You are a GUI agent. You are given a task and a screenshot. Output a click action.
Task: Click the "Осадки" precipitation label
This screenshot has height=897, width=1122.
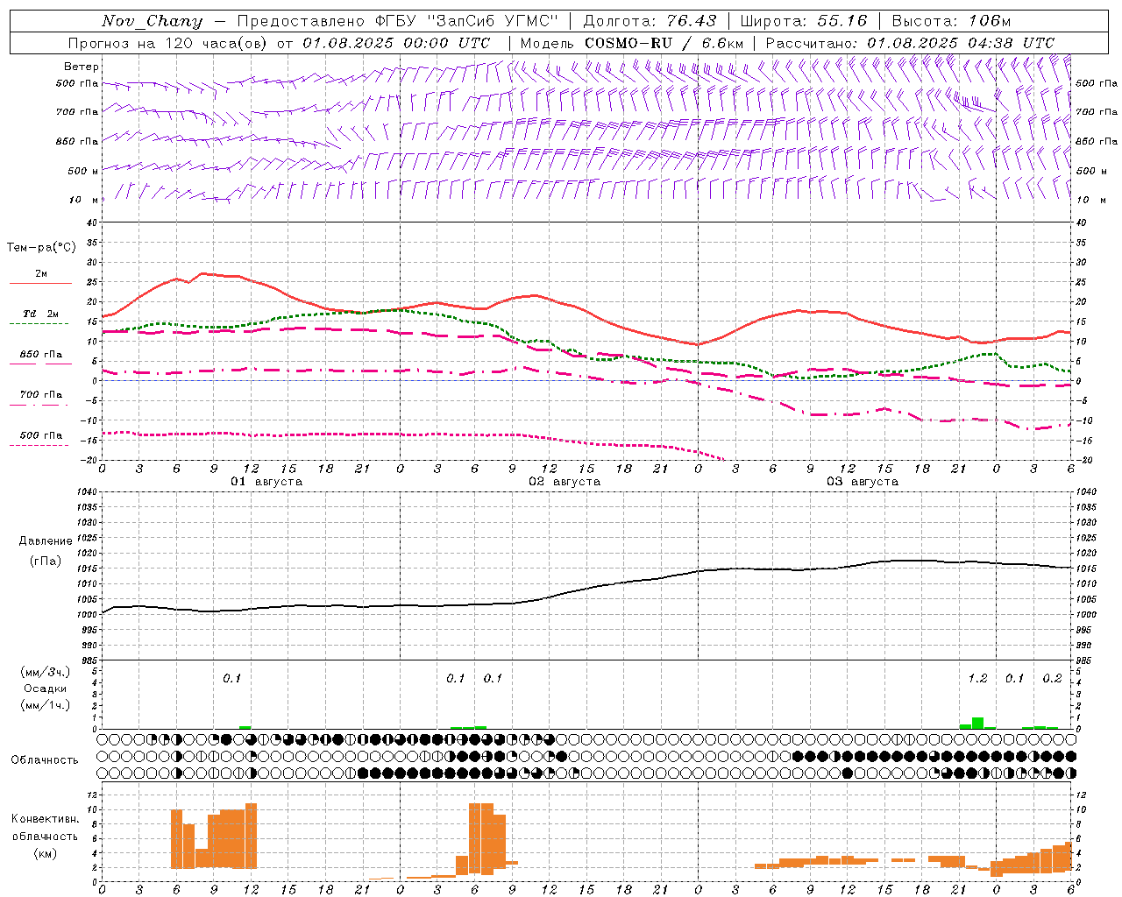[46, 689]
